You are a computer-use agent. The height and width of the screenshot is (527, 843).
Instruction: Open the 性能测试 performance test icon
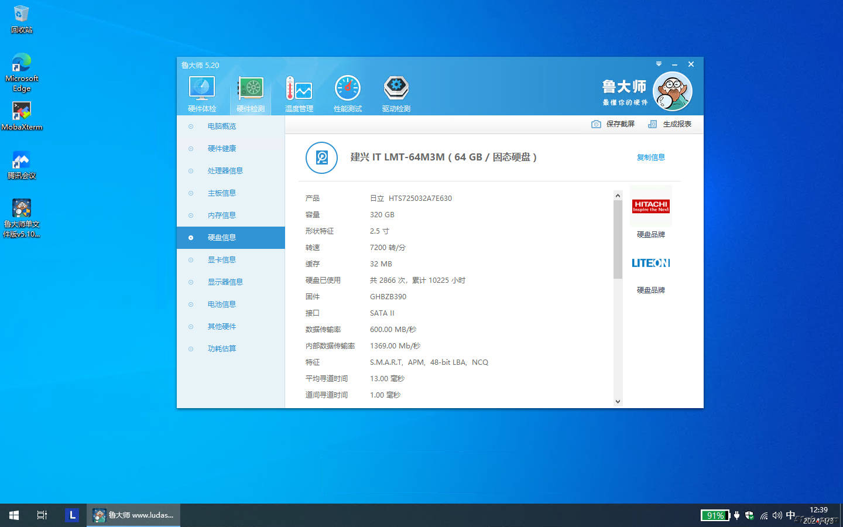[x=348, y=89]
